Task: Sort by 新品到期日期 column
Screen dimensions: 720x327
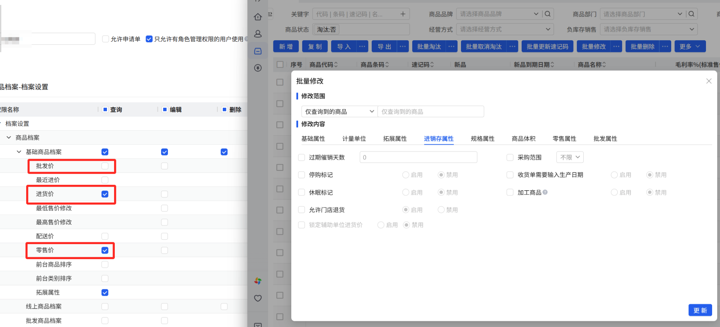Action: (x=552, y=65)
